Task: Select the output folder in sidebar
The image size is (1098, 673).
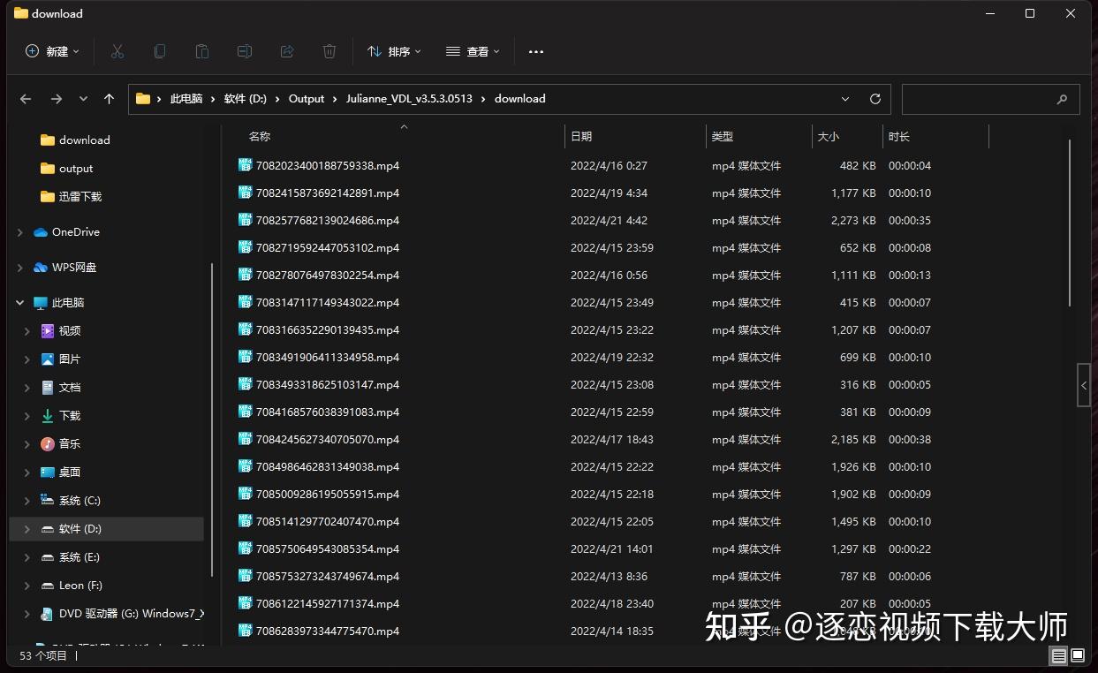Action: [x=76, y=169]
